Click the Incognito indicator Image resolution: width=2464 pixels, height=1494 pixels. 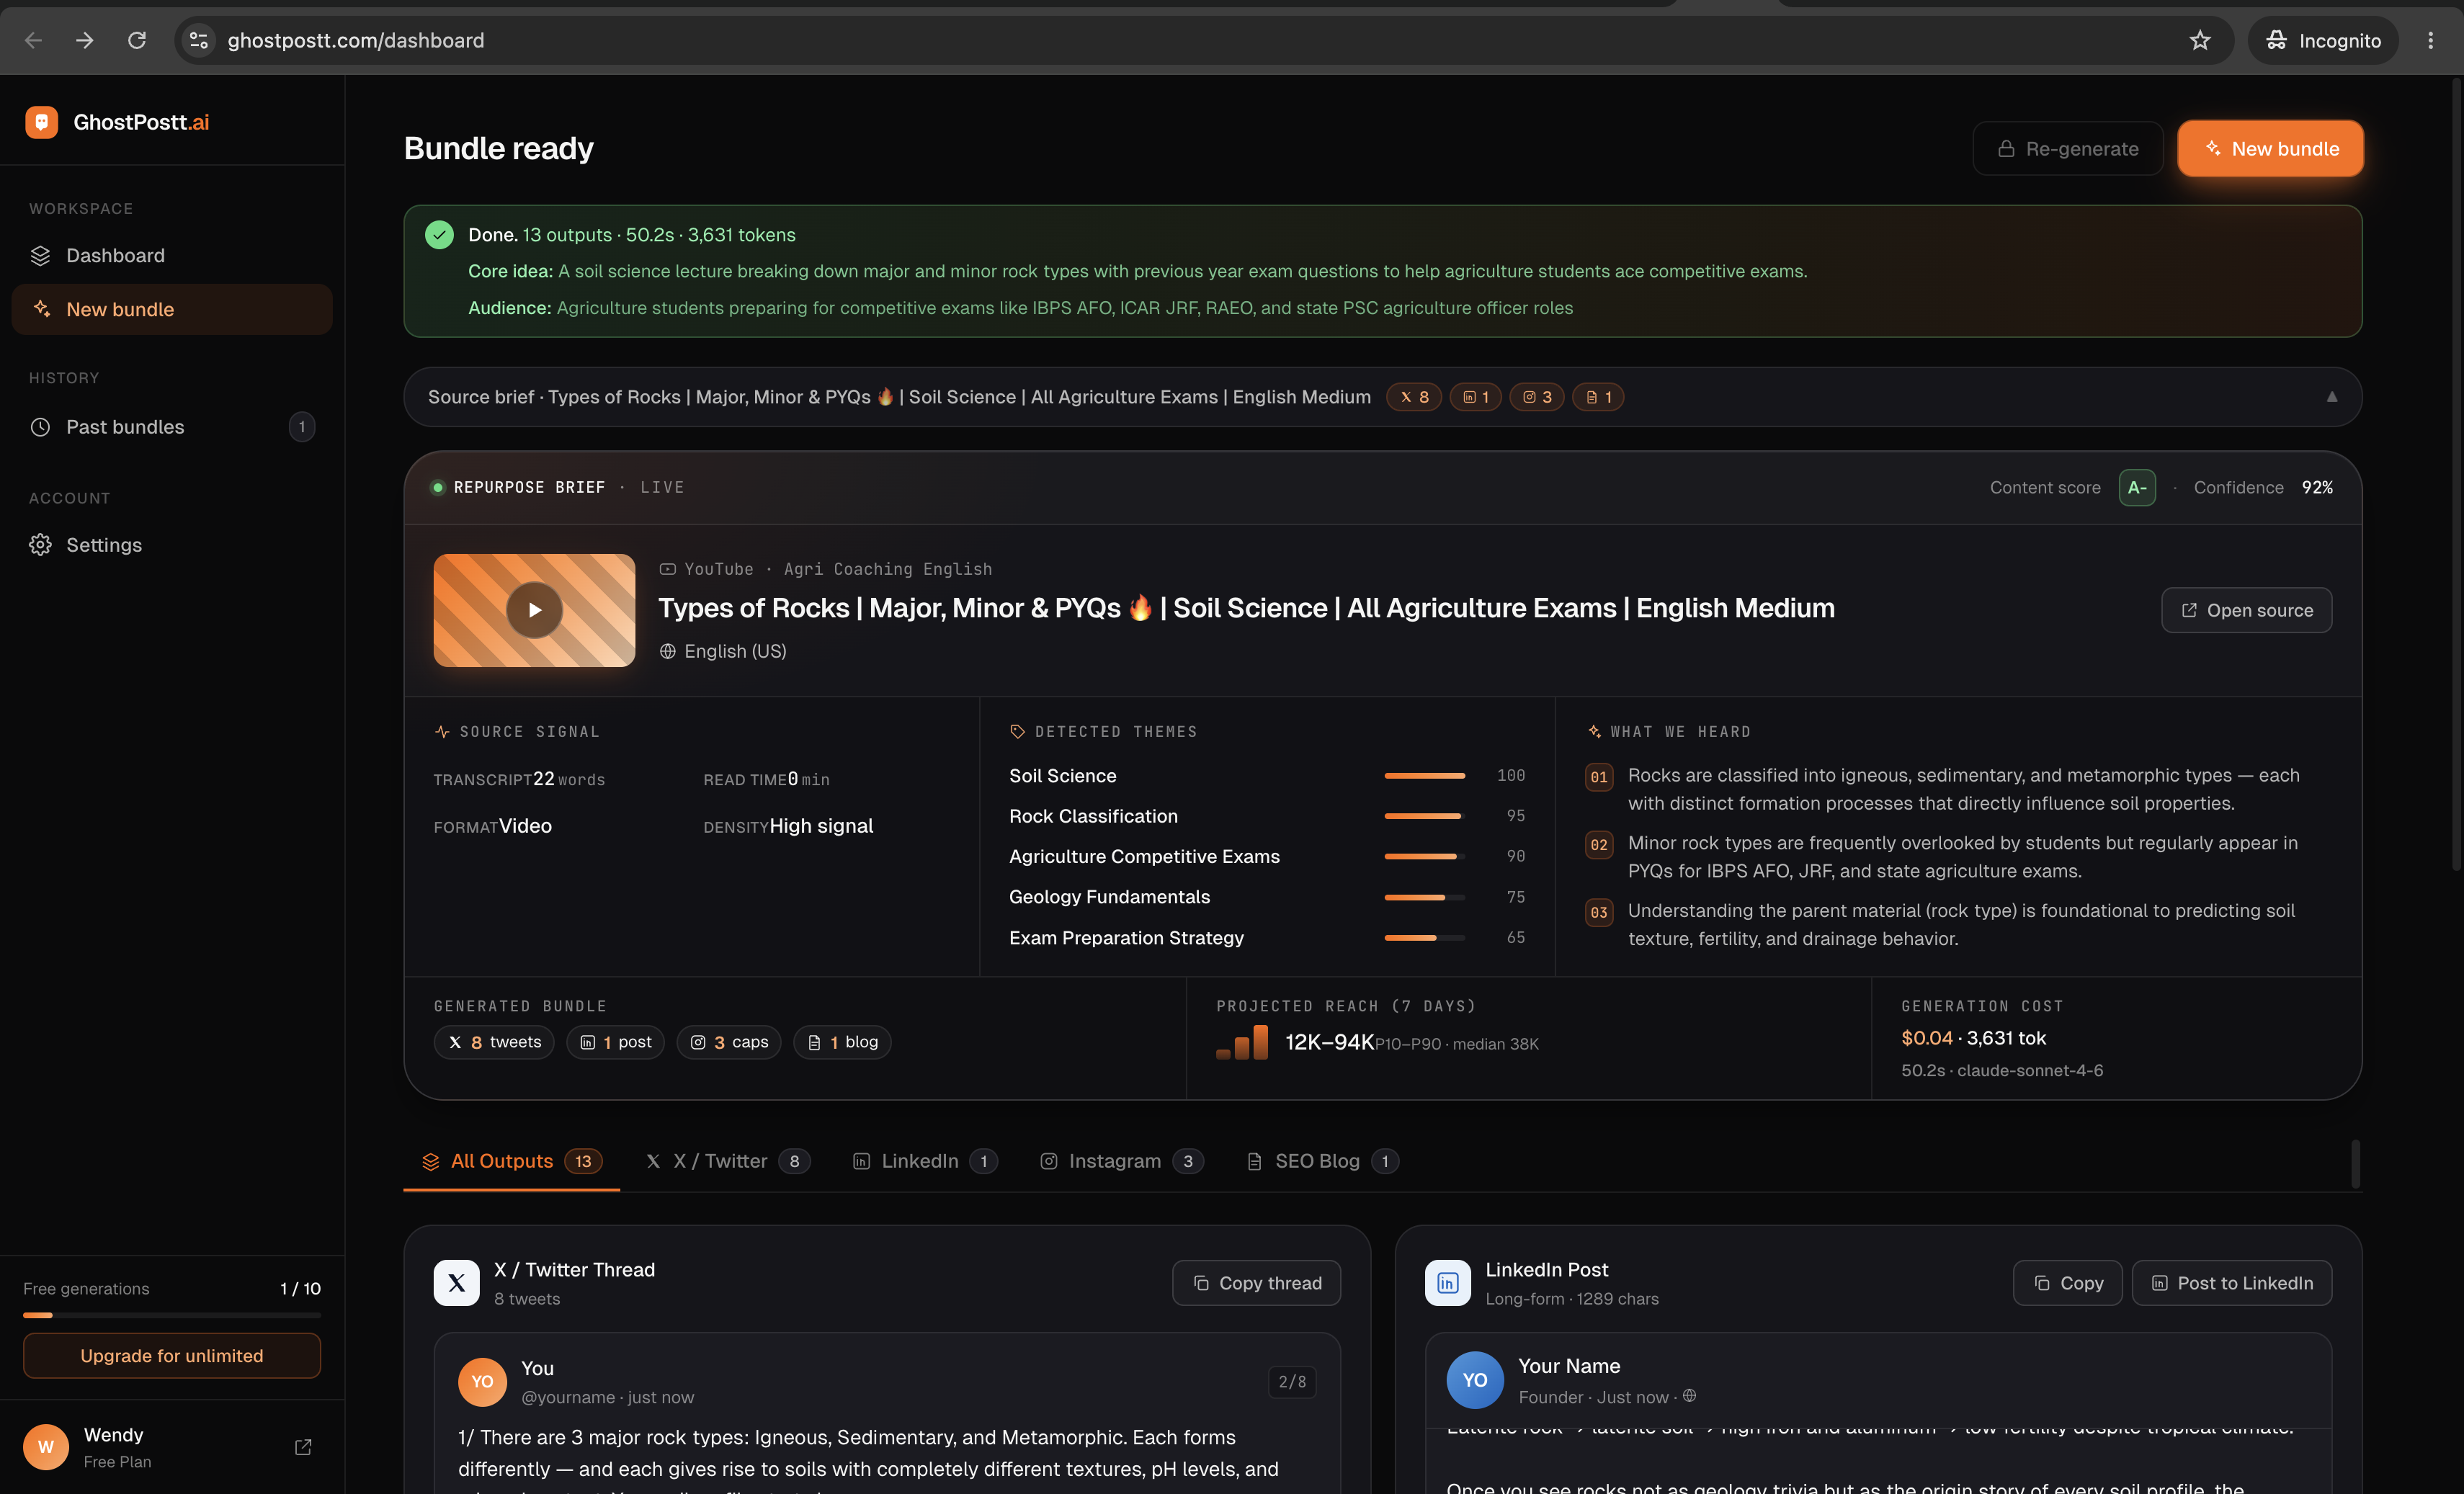click(x=2323, y=40)
